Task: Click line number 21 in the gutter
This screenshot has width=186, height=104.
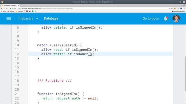Action: tap(17, 94)
